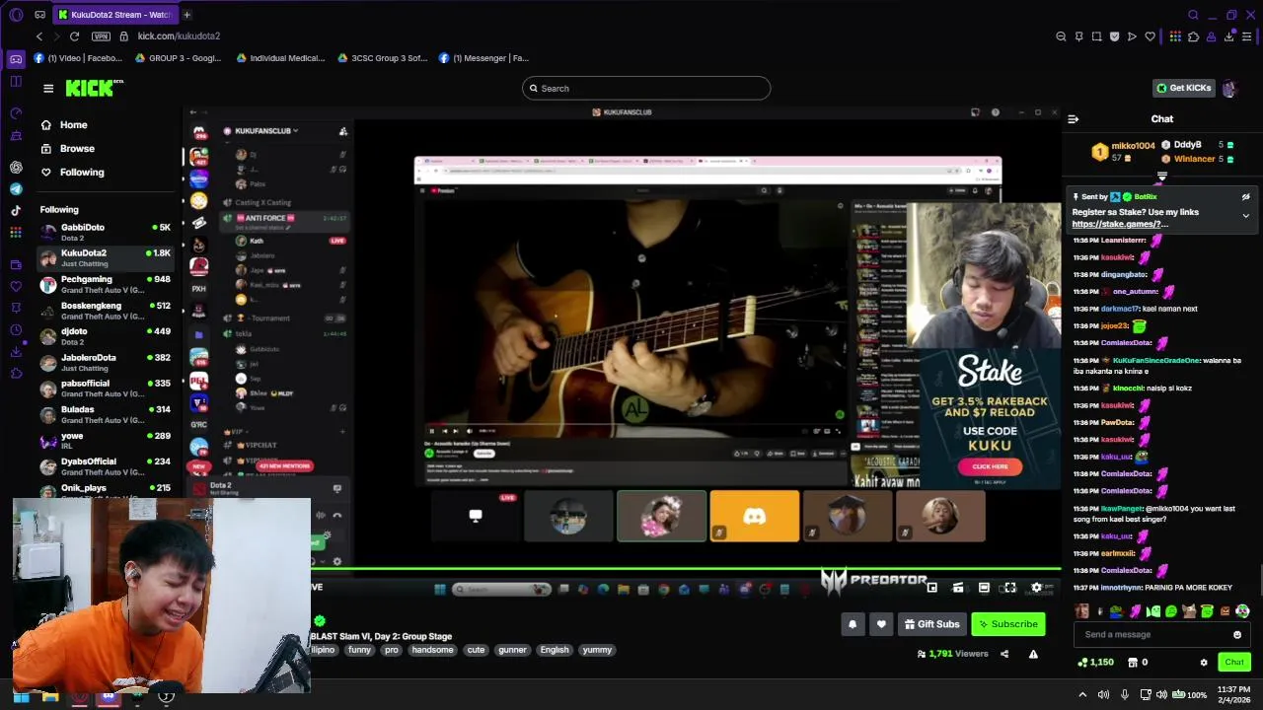Open browser downloads icon
1263x710 pixels.
[1228, 36]
